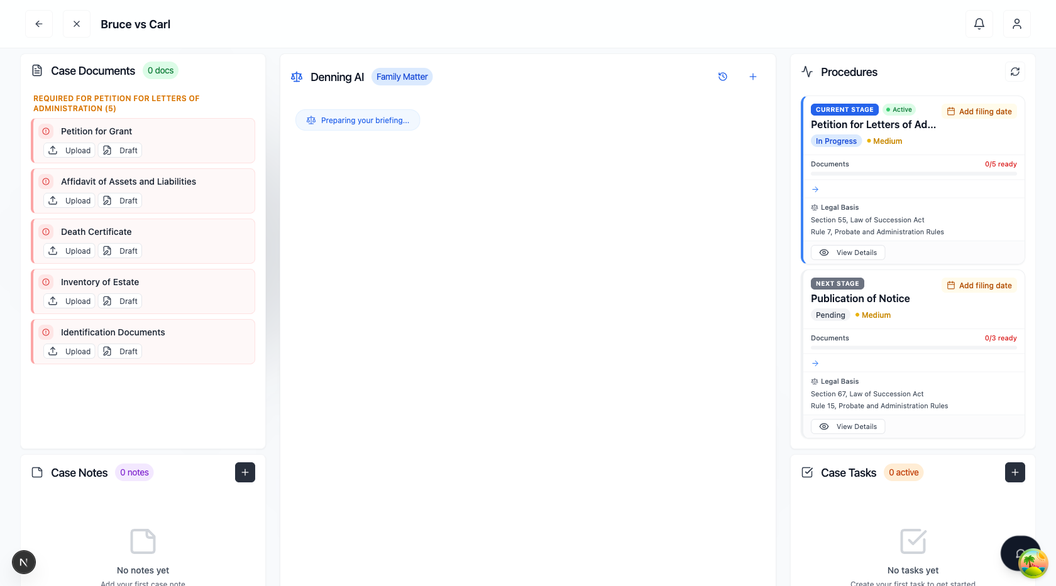Open notifications via the bell icon
1056x586 pixels.
(979, 23)
